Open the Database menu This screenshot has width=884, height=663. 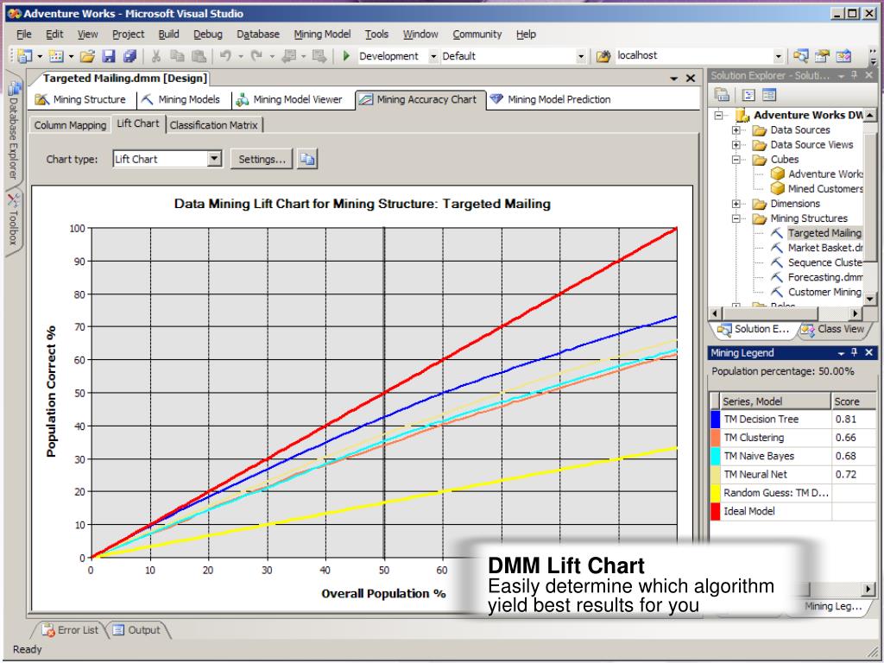point(257,35)
